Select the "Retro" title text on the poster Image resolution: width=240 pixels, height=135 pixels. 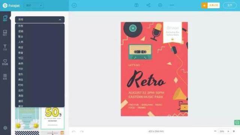click(x=146, y=79)
